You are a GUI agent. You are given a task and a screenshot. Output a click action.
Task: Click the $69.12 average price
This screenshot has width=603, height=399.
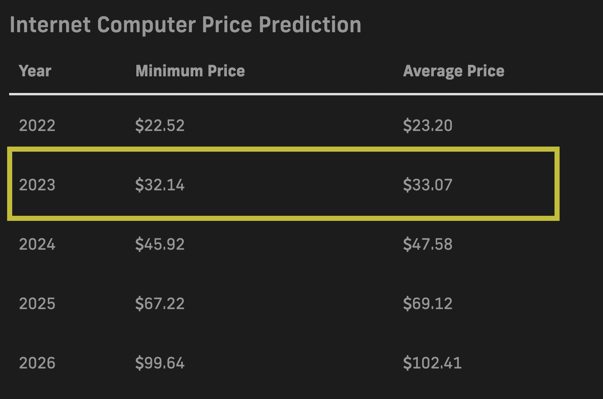[x=428, y=304]
